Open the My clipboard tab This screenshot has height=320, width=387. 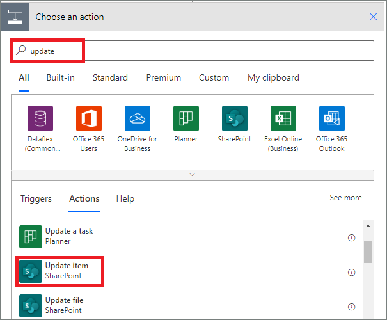pyautogui.click(x=274, y=78)
